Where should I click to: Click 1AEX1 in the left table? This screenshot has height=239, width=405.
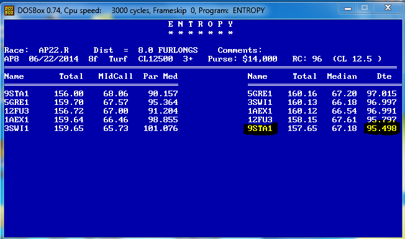(17, 120)
